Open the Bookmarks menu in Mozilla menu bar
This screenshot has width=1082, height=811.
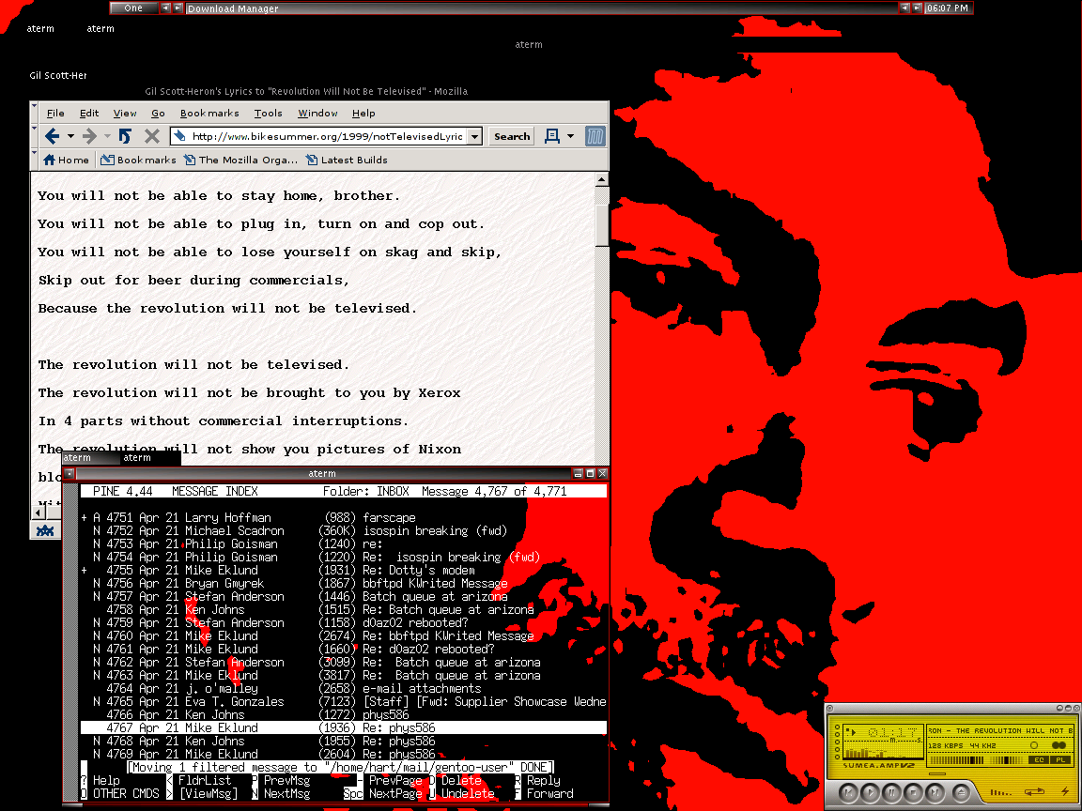coord(209,113)
